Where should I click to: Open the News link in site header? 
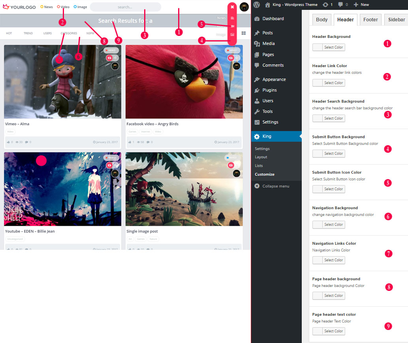coord(47,7)
